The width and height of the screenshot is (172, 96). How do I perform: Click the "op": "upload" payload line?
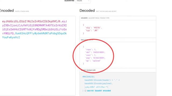pos(93,61)
